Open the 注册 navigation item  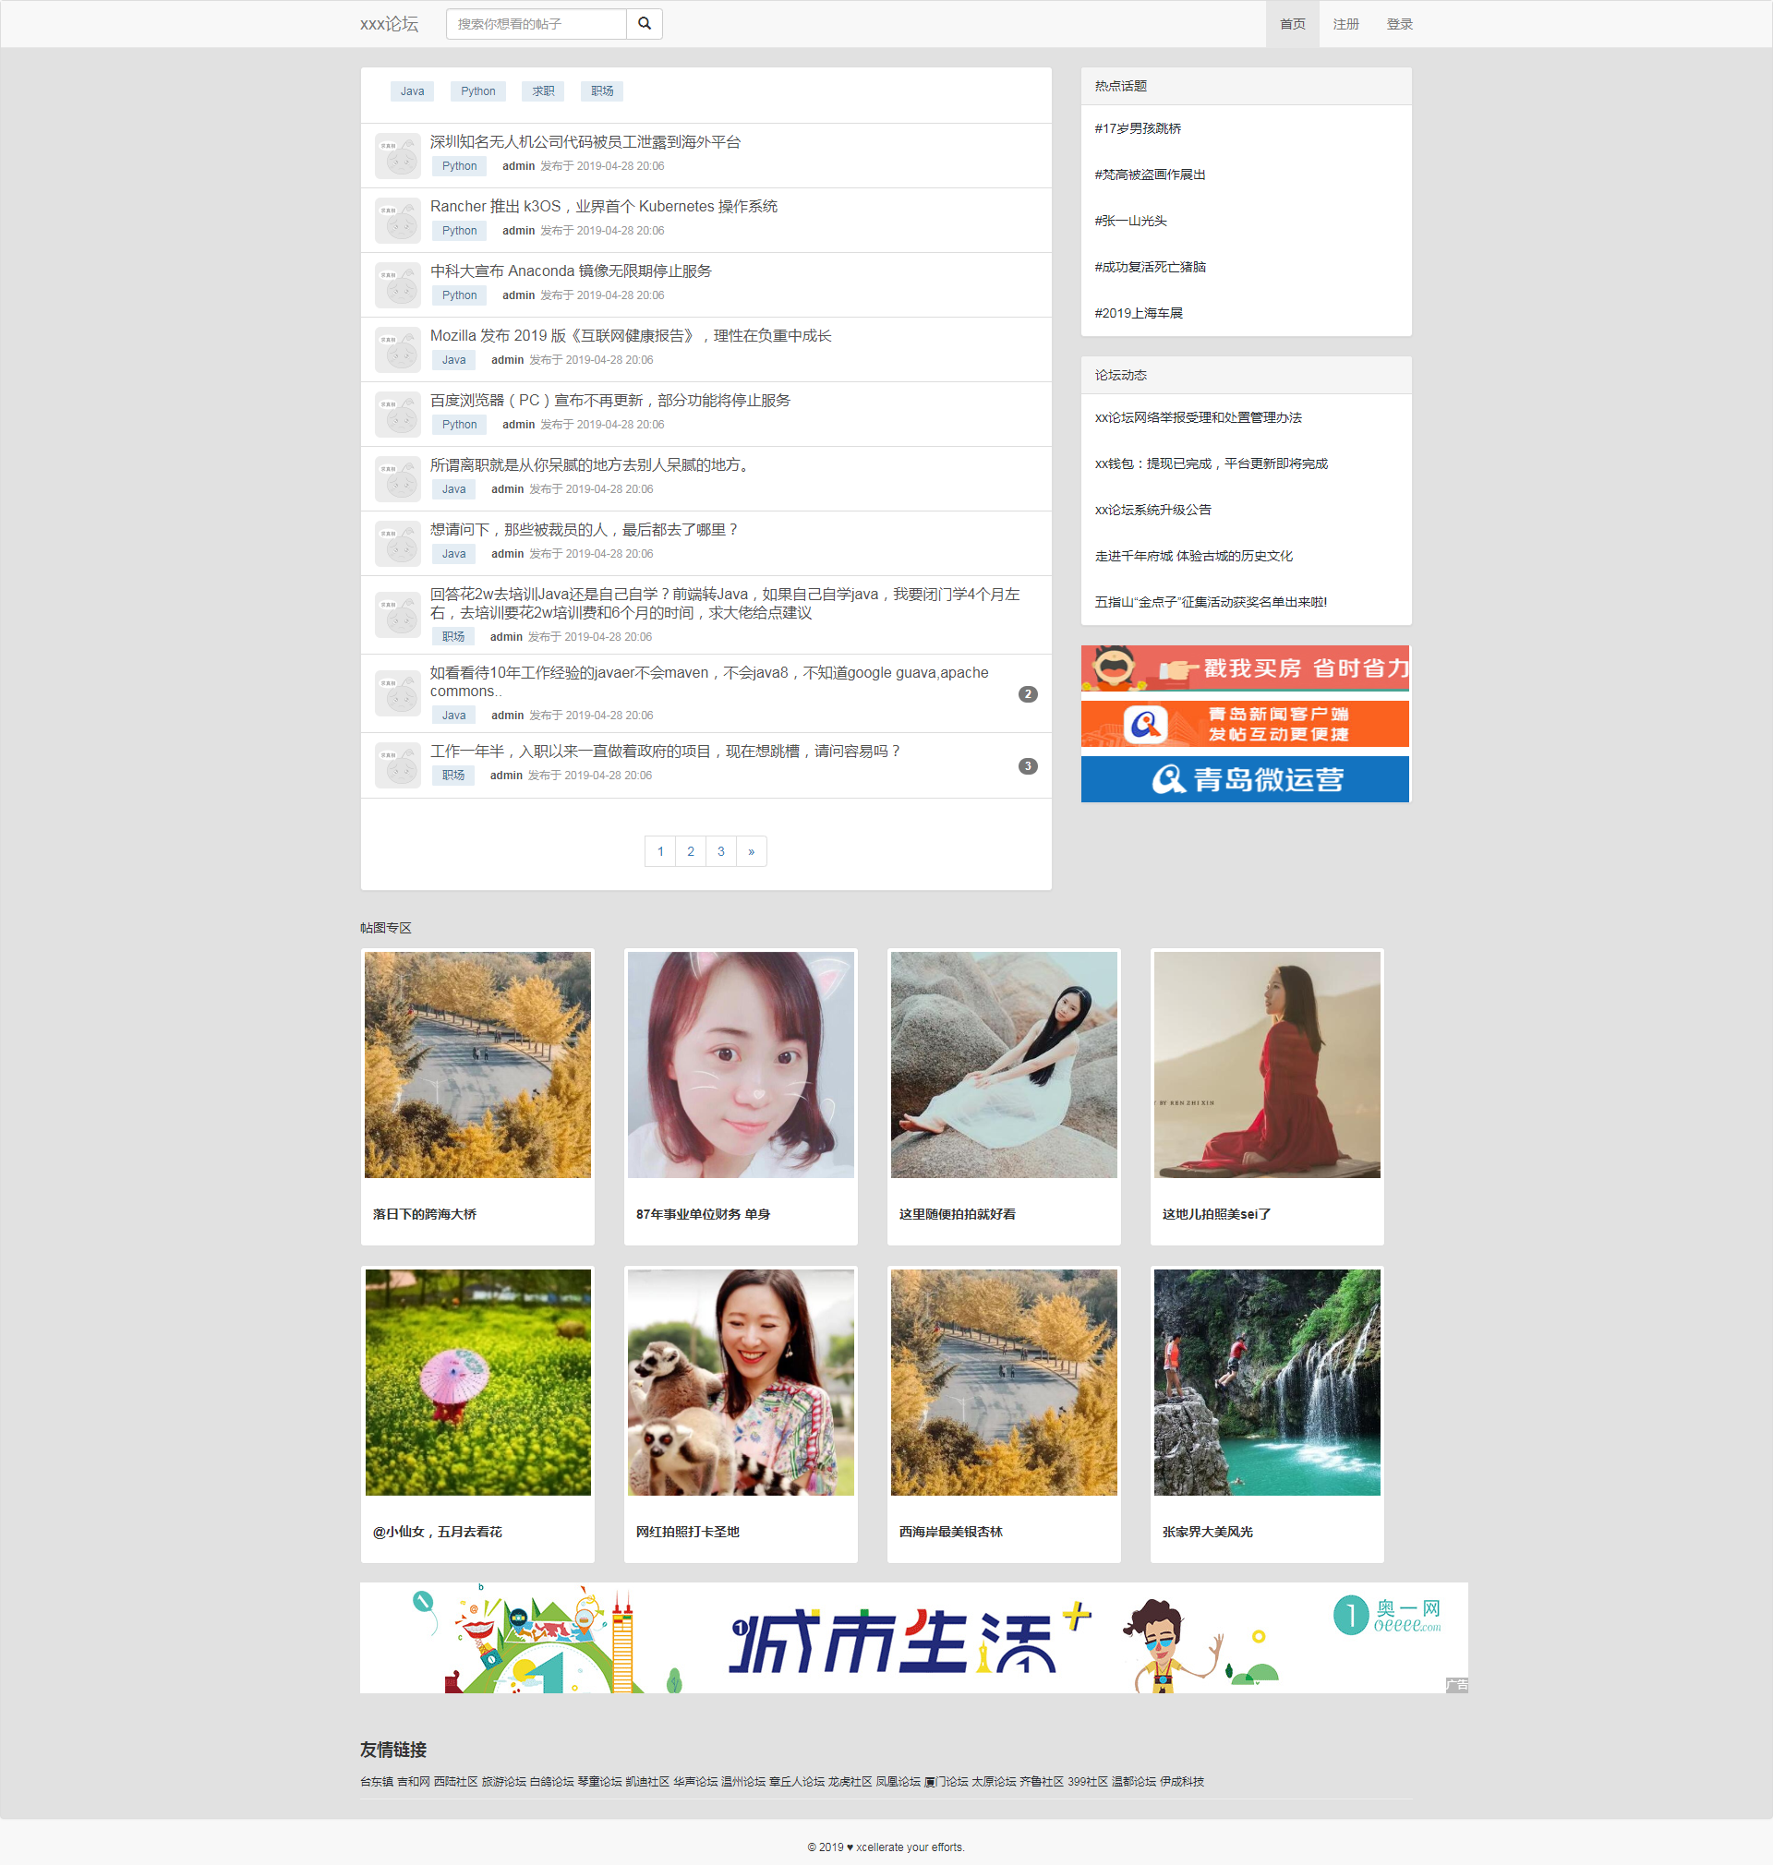coord(1345,24)
